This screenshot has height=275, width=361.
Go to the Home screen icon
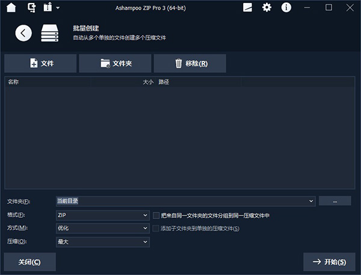11,8
